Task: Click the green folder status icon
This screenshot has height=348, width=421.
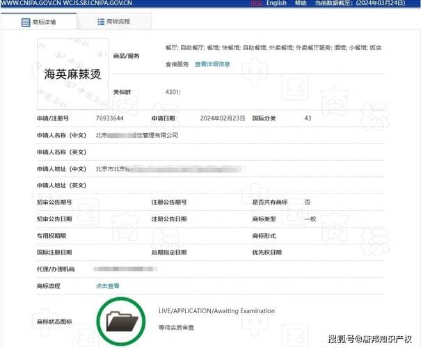Action: (121, 321)
